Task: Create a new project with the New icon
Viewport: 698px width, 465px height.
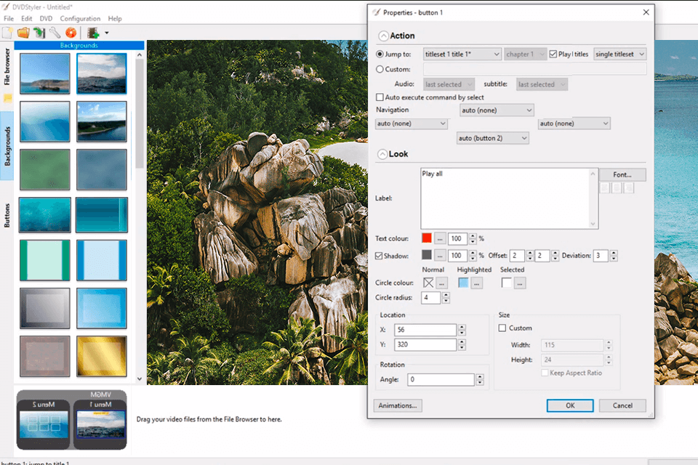Action: tap(7, 33)
